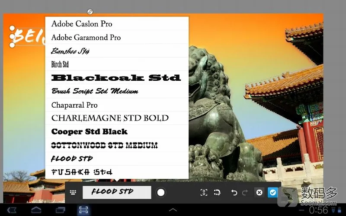Confirm text with blue checkmark button
The height and width of the screenshot is (216, 346).
pos(273,192)
